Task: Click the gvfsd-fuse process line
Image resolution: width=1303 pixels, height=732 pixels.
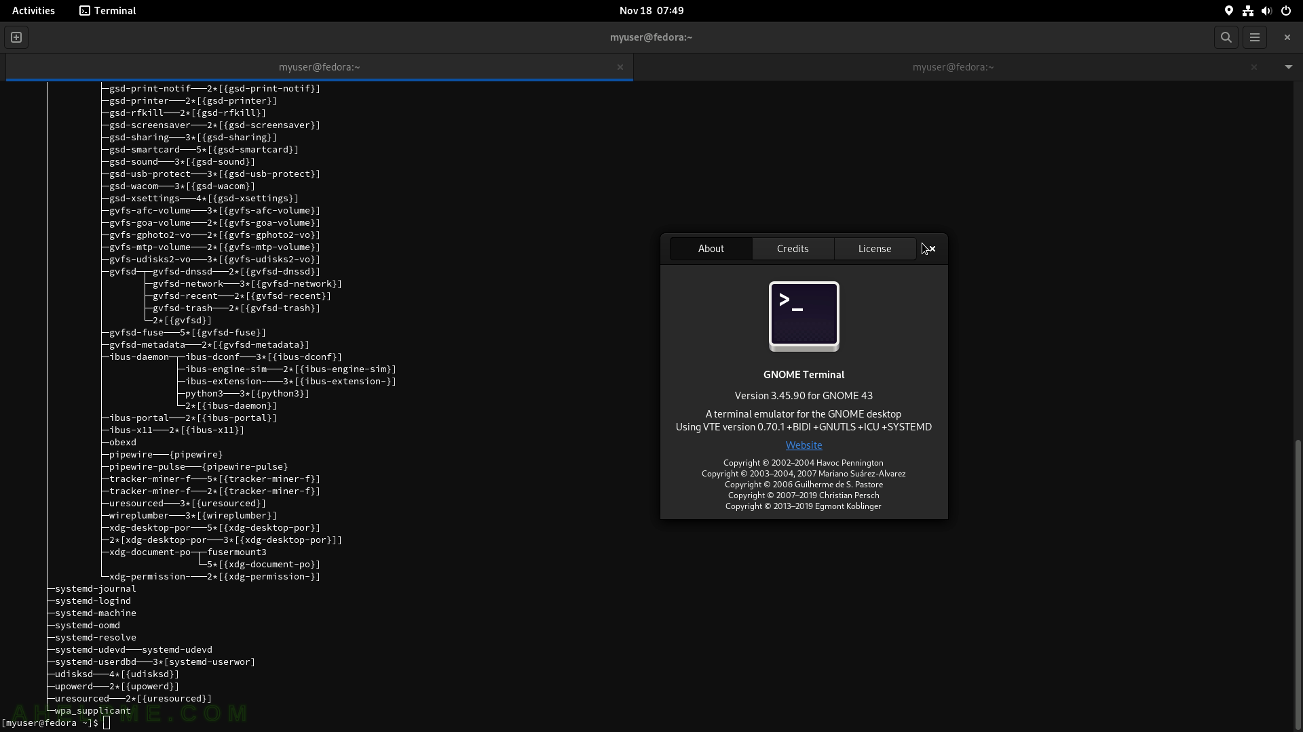Action: (x=187, y=333)
